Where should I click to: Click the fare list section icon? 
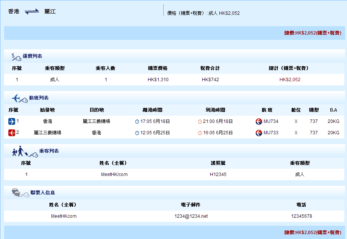tap(16, 57)
